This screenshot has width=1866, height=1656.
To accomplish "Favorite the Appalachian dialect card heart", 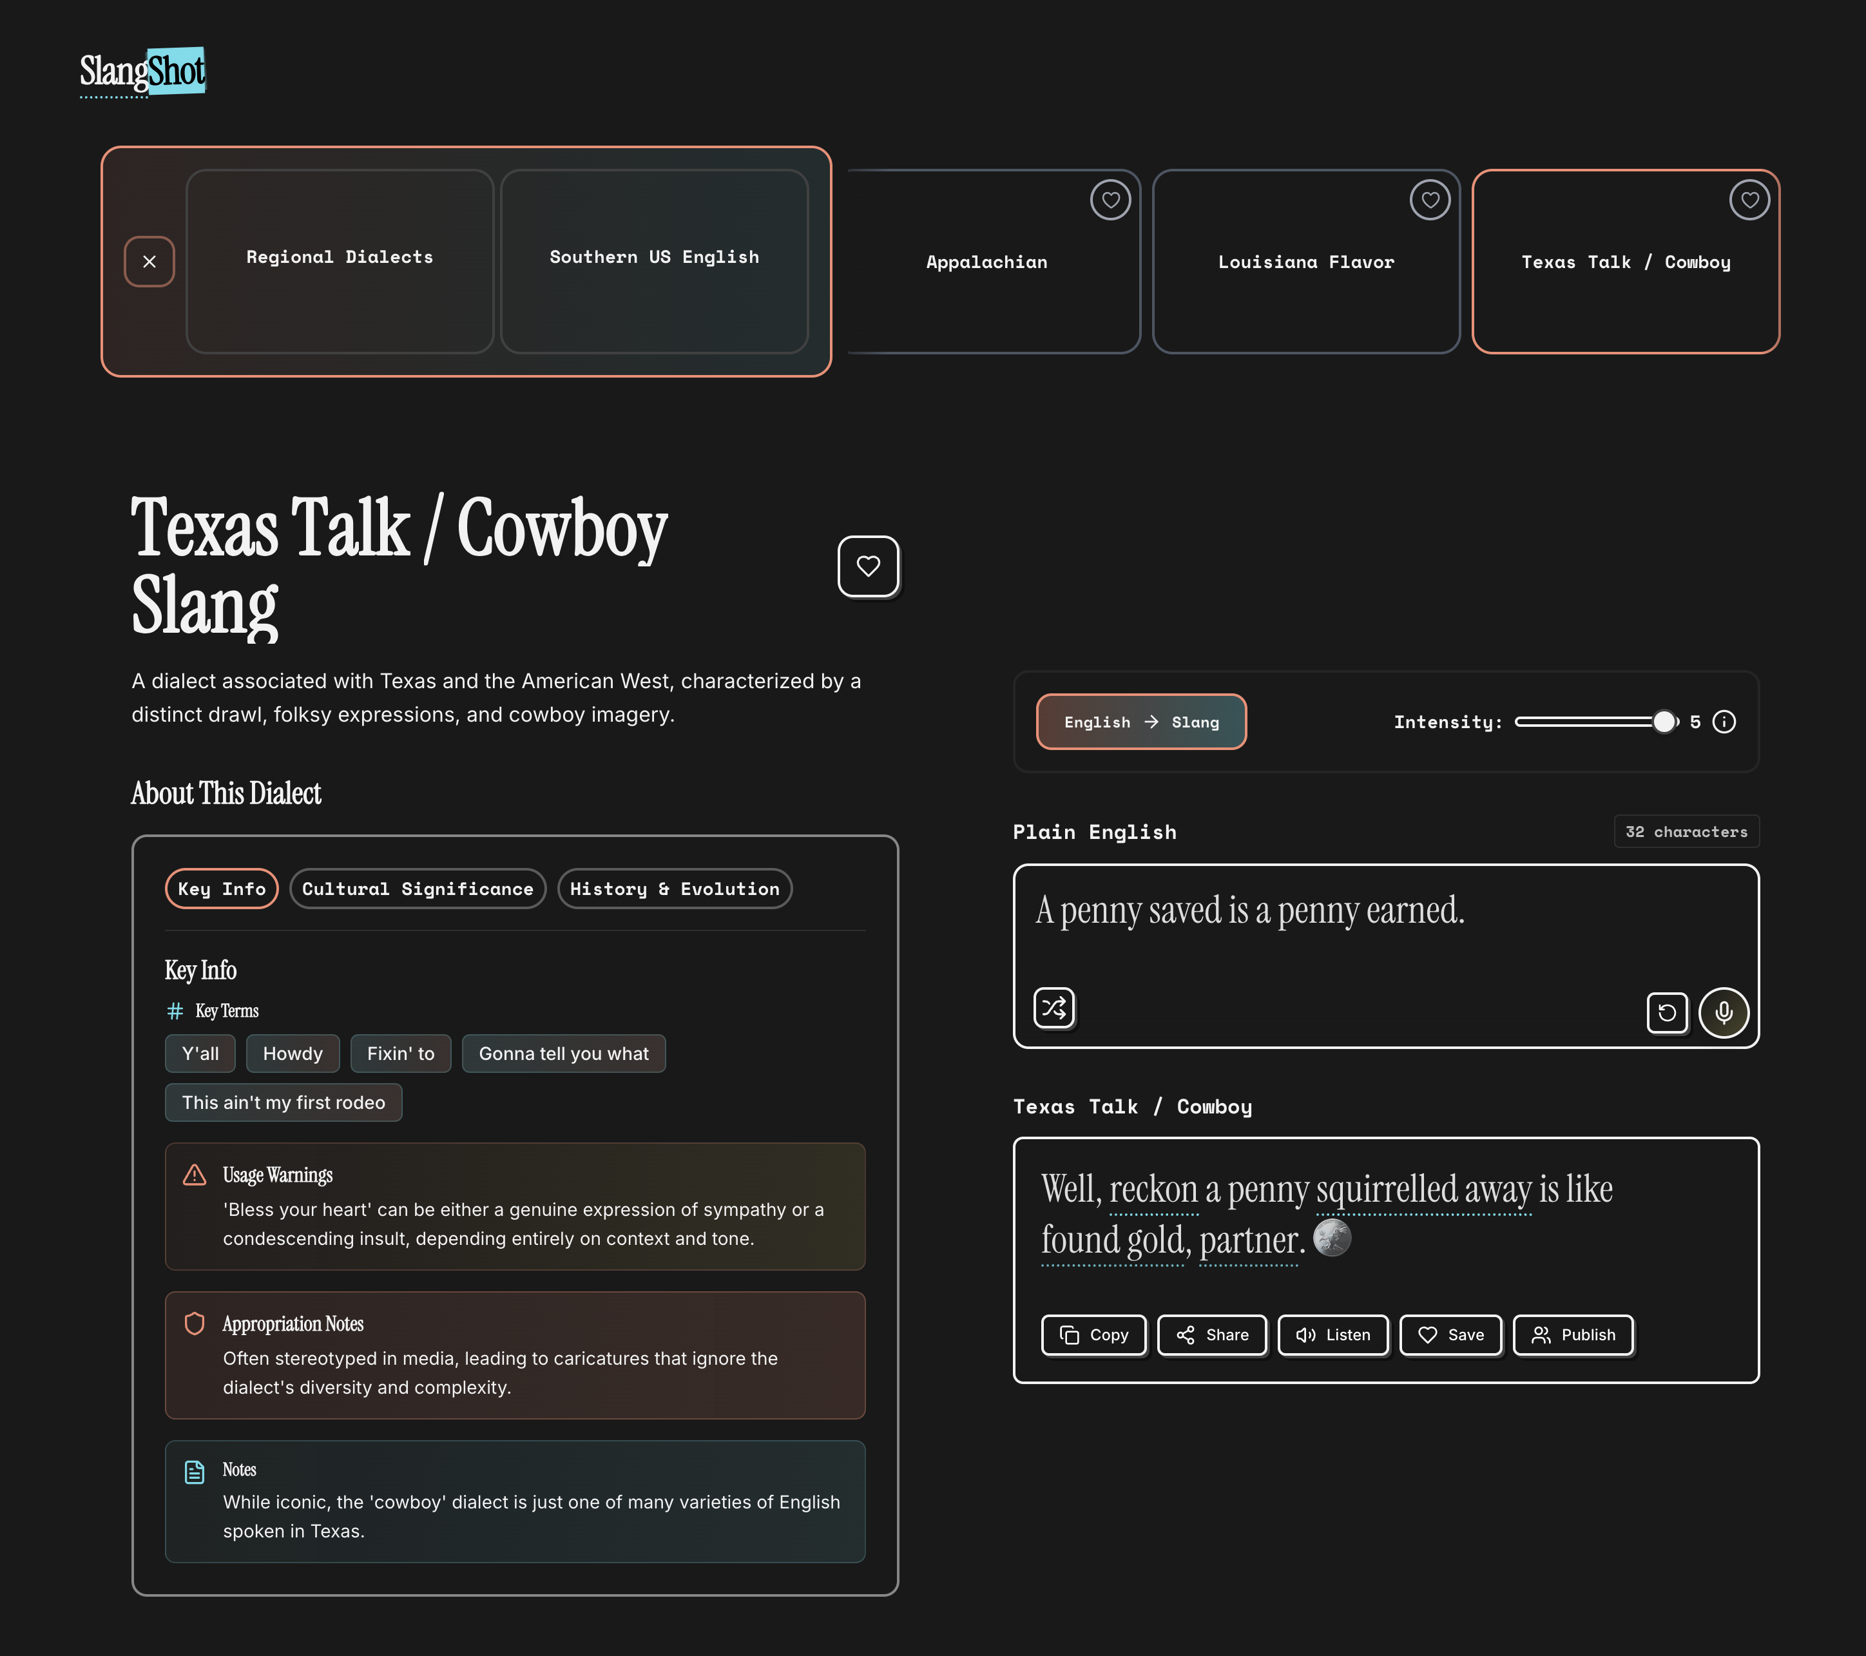I will tap(1110, 200).
